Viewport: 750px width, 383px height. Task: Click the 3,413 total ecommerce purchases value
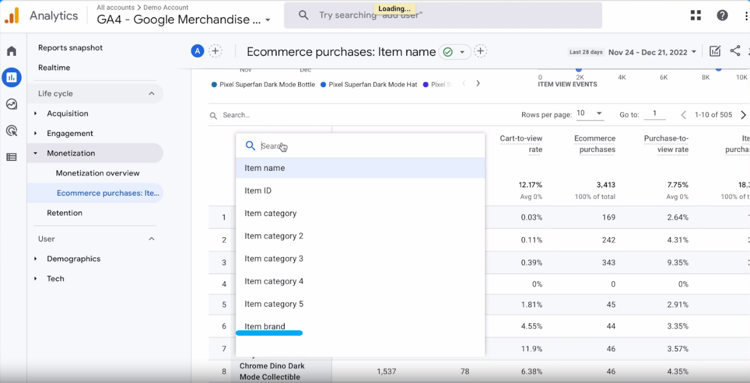click(x=605, y=185)
